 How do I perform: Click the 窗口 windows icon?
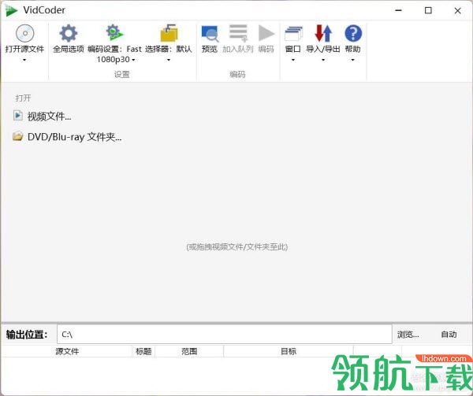293,33
